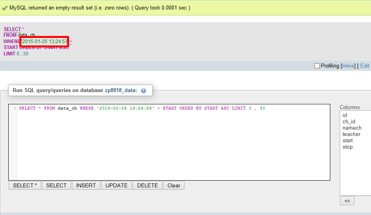Click line number 1 in the editor
Screen dimensions: 371x215
click(x=15, y=108)
